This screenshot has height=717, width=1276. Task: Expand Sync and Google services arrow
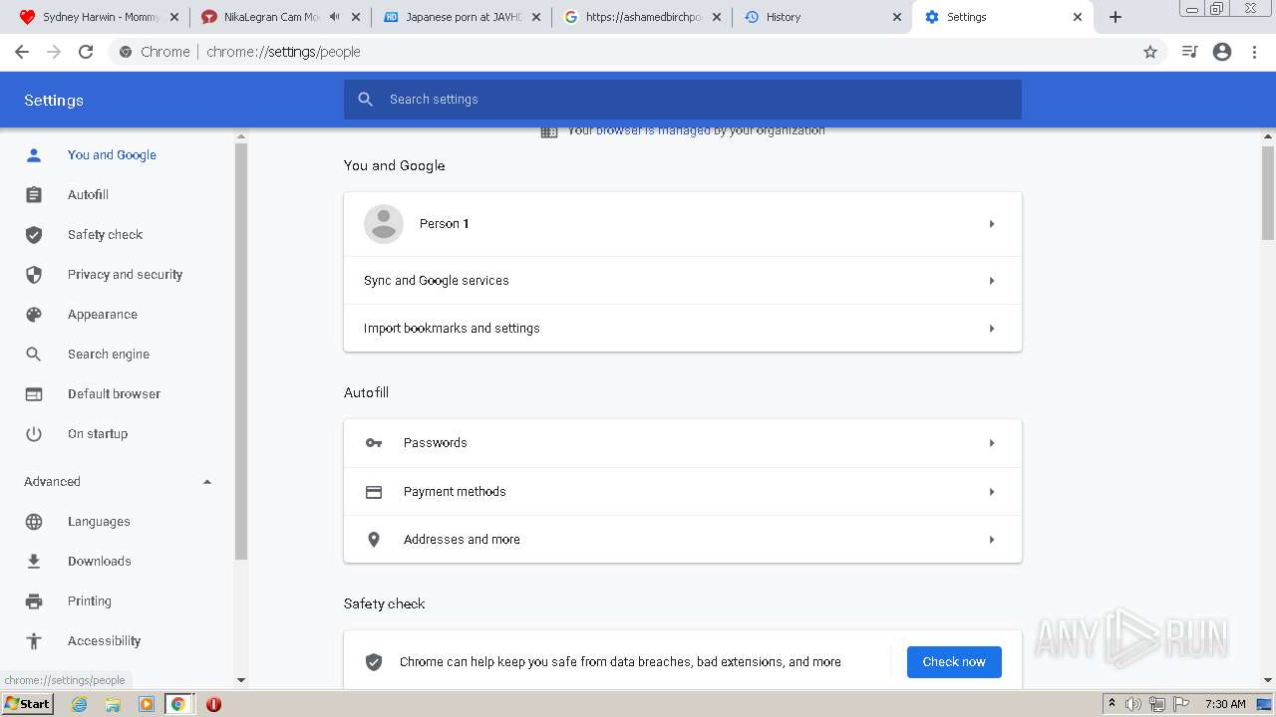(x=992, y=281)
